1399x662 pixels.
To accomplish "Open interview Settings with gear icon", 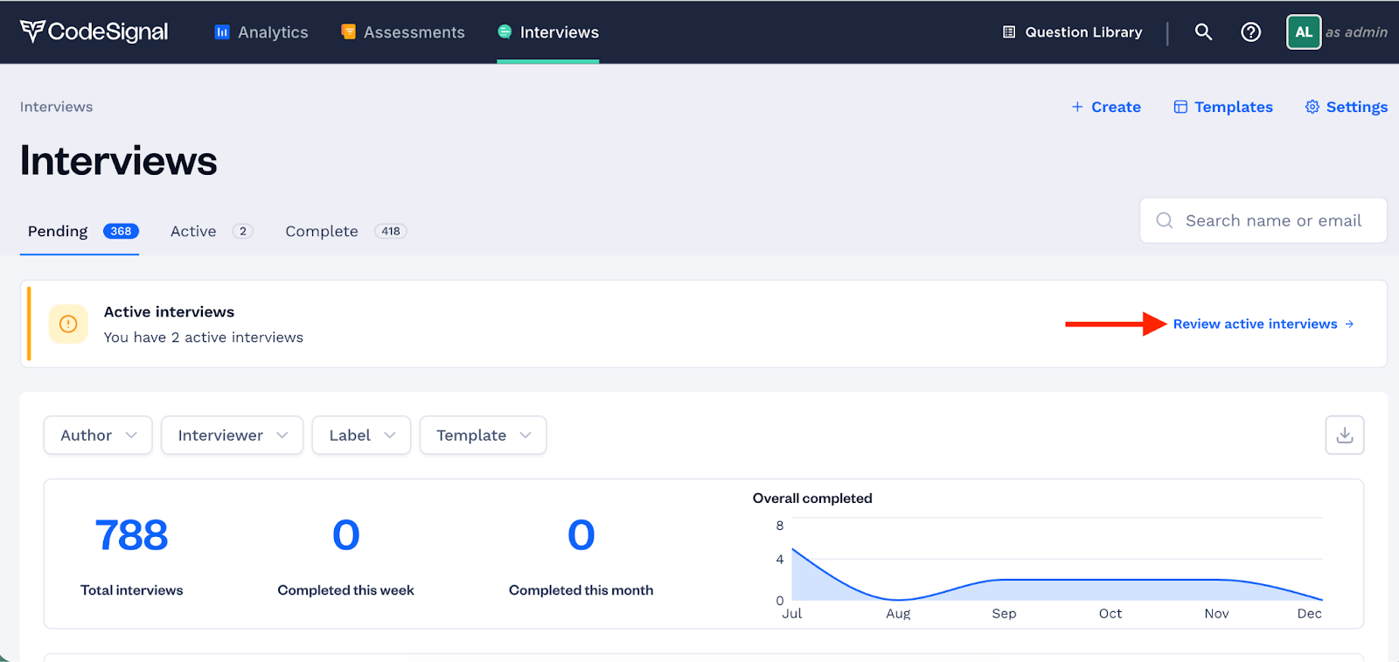I will point(1346,107).
